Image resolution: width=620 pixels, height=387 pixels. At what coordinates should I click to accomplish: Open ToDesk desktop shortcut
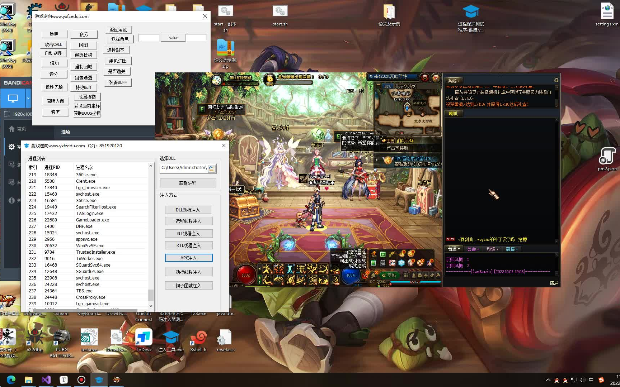coord(144,340)
